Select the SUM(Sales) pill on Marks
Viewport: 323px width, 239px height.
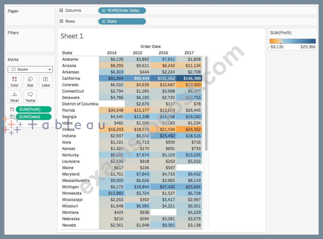(34, 117)
